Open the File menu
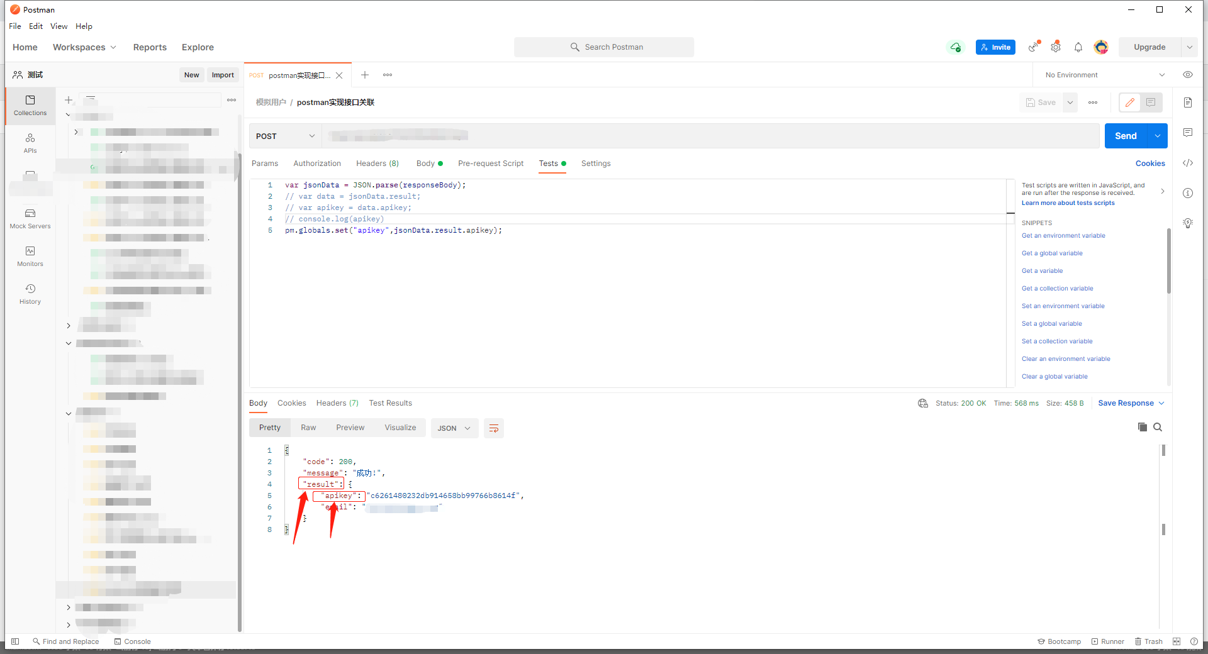The image size is (1208, 654). [x=15, y=26]
